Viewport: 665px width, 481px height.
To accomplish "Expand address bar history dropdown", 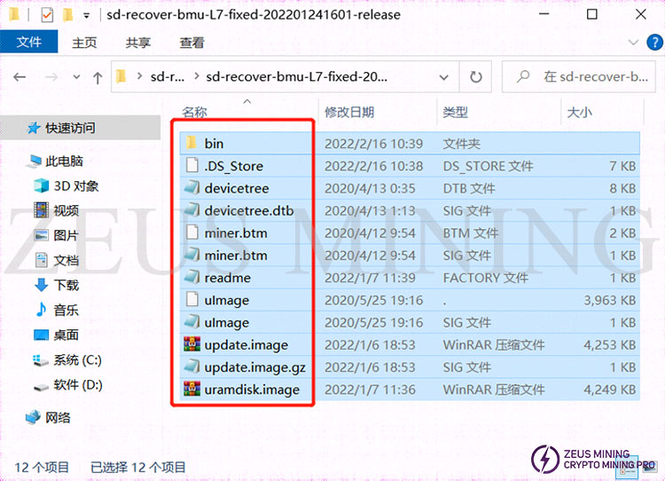I will (x=444, y=77).
